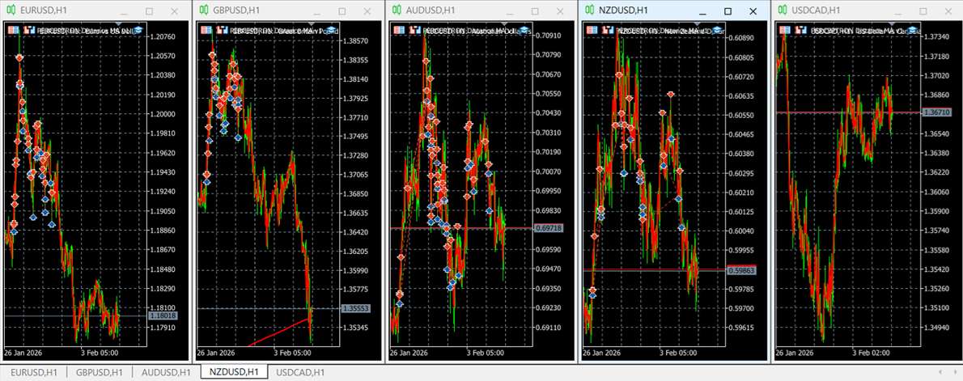Image resolution: width=963 pixels, height=381 pixels.
Task: Open Depth of Market icon on GBPUSD chart
Action: click(221, 29)
